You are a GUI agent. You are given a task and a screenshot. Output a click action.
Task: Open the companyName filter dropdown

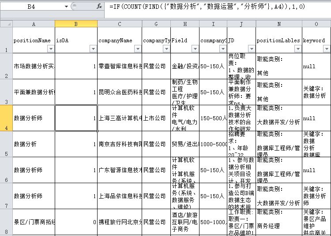pos(138,49)
